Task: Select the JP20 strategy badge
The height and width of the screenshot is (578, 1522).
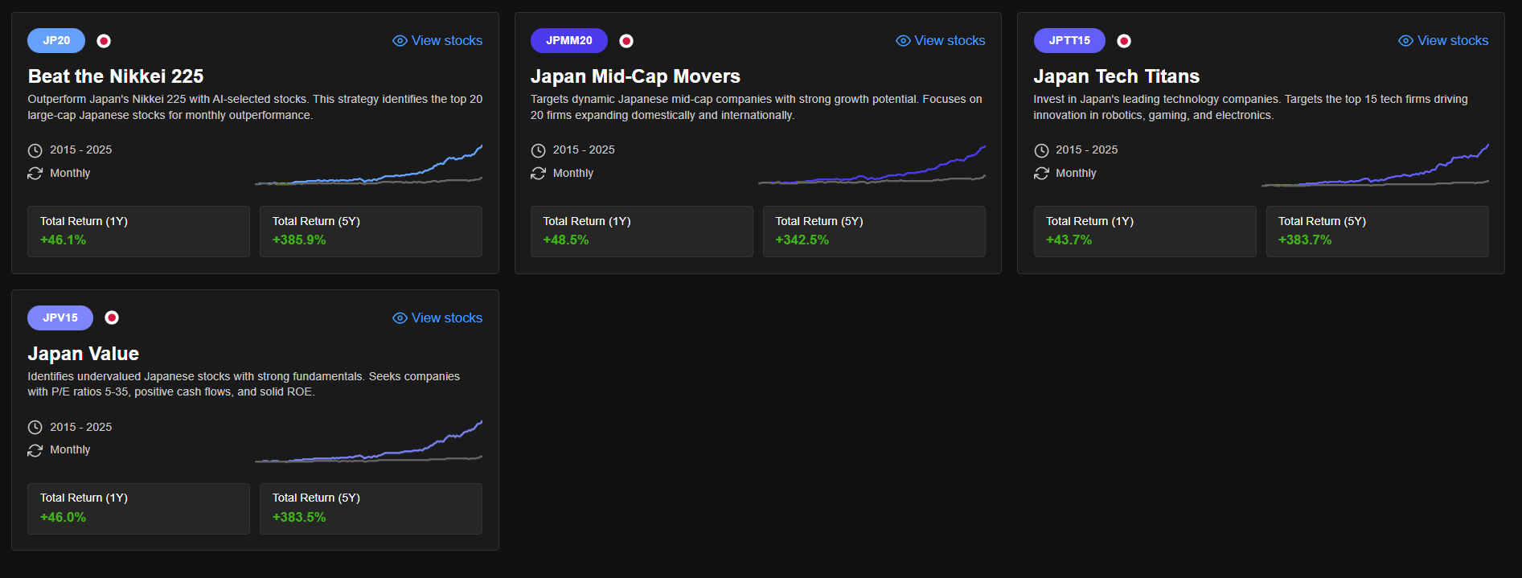Action: pyautogui.click(x=56, y=40)
